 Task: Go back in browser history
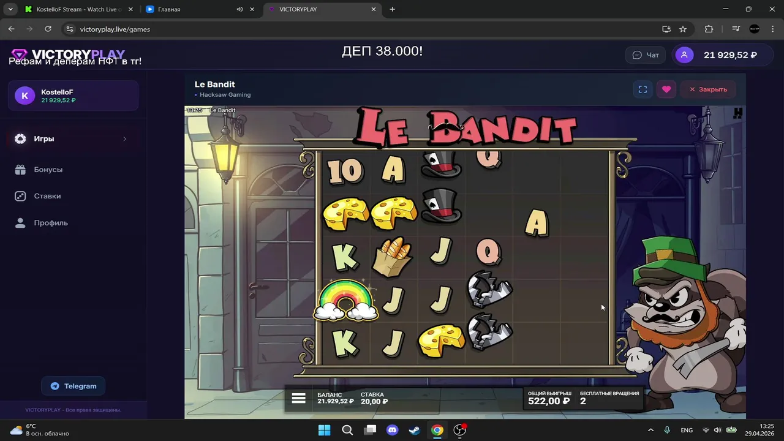pos(11,29)
